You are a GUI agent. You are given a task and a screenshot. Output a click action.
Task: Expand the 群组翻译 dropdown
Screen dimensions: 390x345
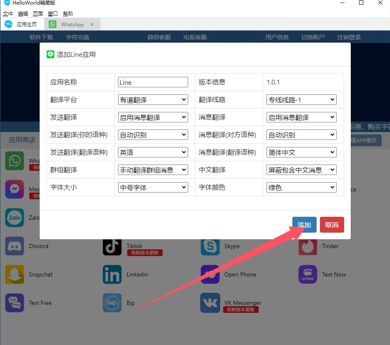pos(153,170)
